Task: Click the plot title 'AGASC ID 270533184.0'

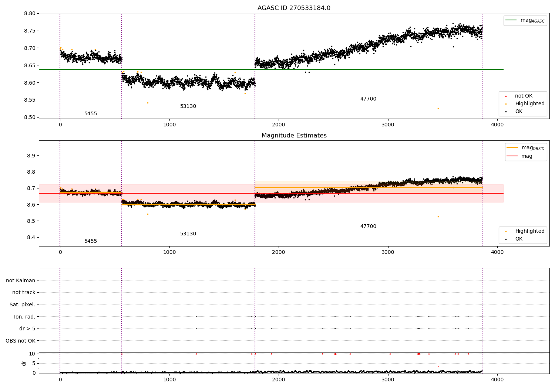Action: click(x=294, y=8)
